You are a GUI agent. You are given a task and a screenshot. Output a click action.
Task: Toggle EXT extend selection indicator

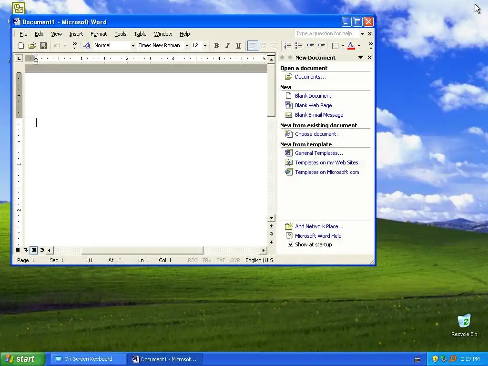coord(221,260)
